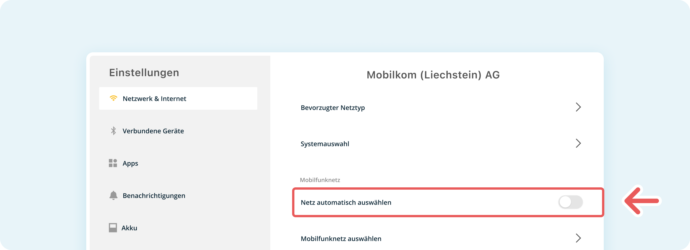The image size is (690, 250).
Task: Open Mobilfunknetz auswählen chevron arrow
Action: [x=578, y=238]
